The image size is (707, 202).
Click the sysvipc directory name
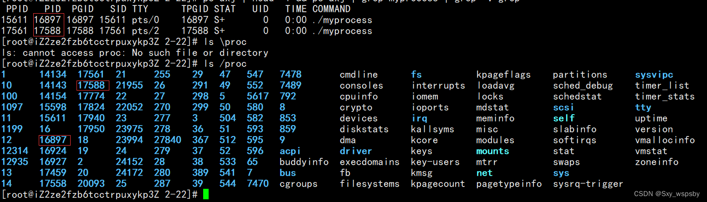tap(654, 75)
